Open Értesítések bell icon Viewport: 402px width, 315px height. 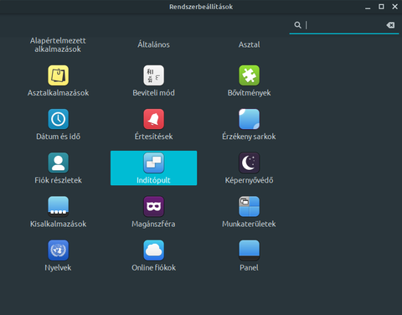pos(153,119)
